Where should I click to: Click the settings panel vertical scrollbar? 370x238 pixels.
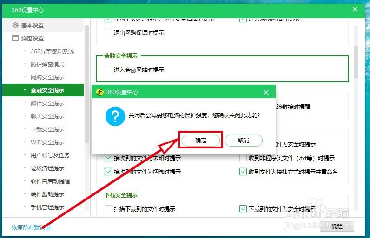coord(356,63)
